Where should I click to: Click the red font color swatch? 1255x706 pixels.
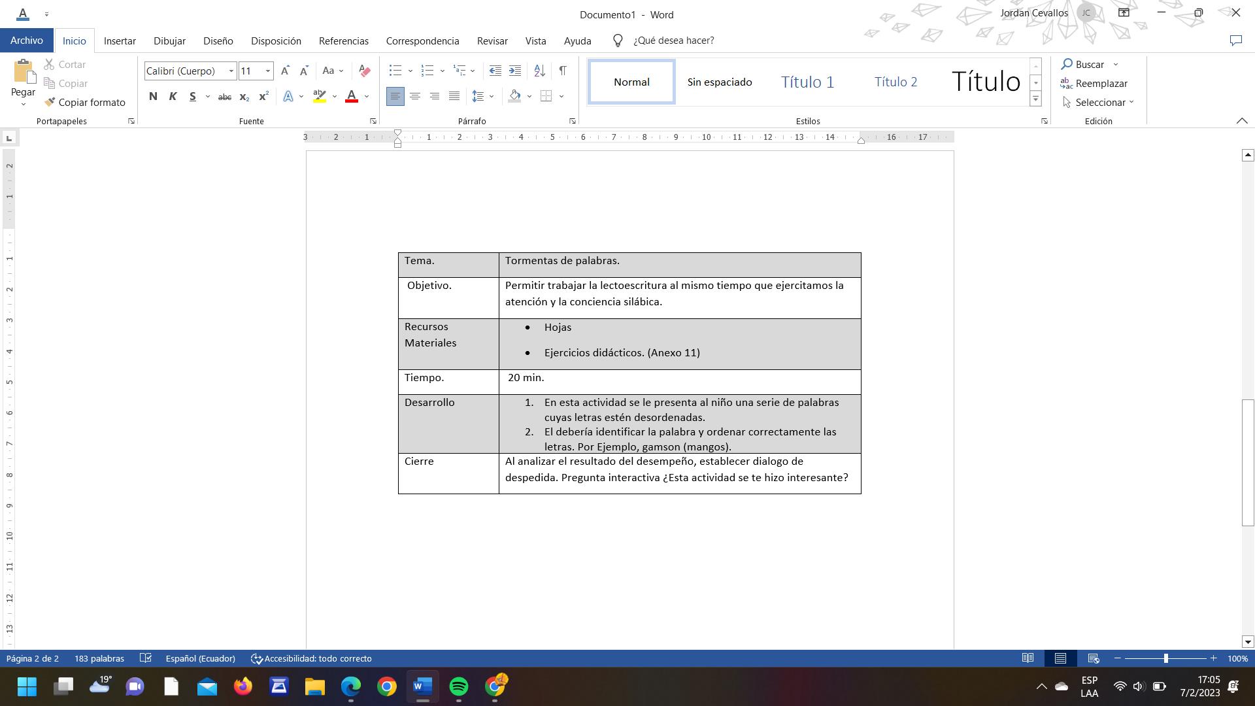[352, 96]
